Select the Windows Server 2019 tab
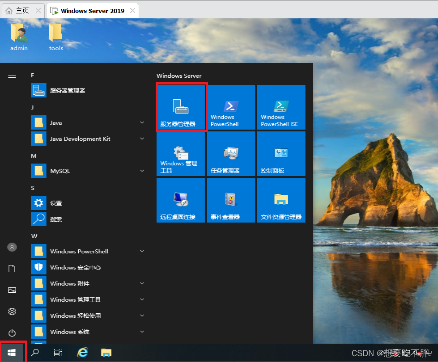 click(92, 11)
